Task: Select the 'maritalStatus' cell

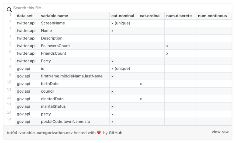Action: pyautogui.click(x=53, y=106)
